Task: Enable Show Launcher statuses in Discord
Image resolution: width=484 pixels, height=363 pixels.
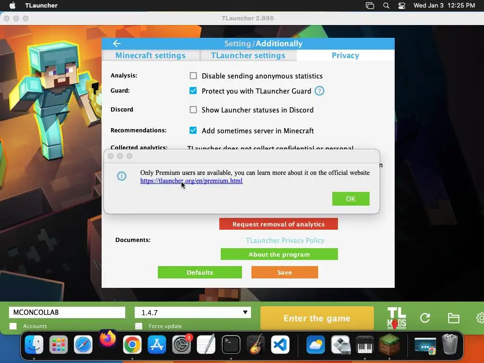Action: tap(193, 110)
